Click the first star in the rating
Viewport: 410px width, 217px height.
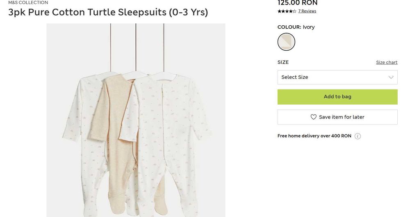(279, 11)
